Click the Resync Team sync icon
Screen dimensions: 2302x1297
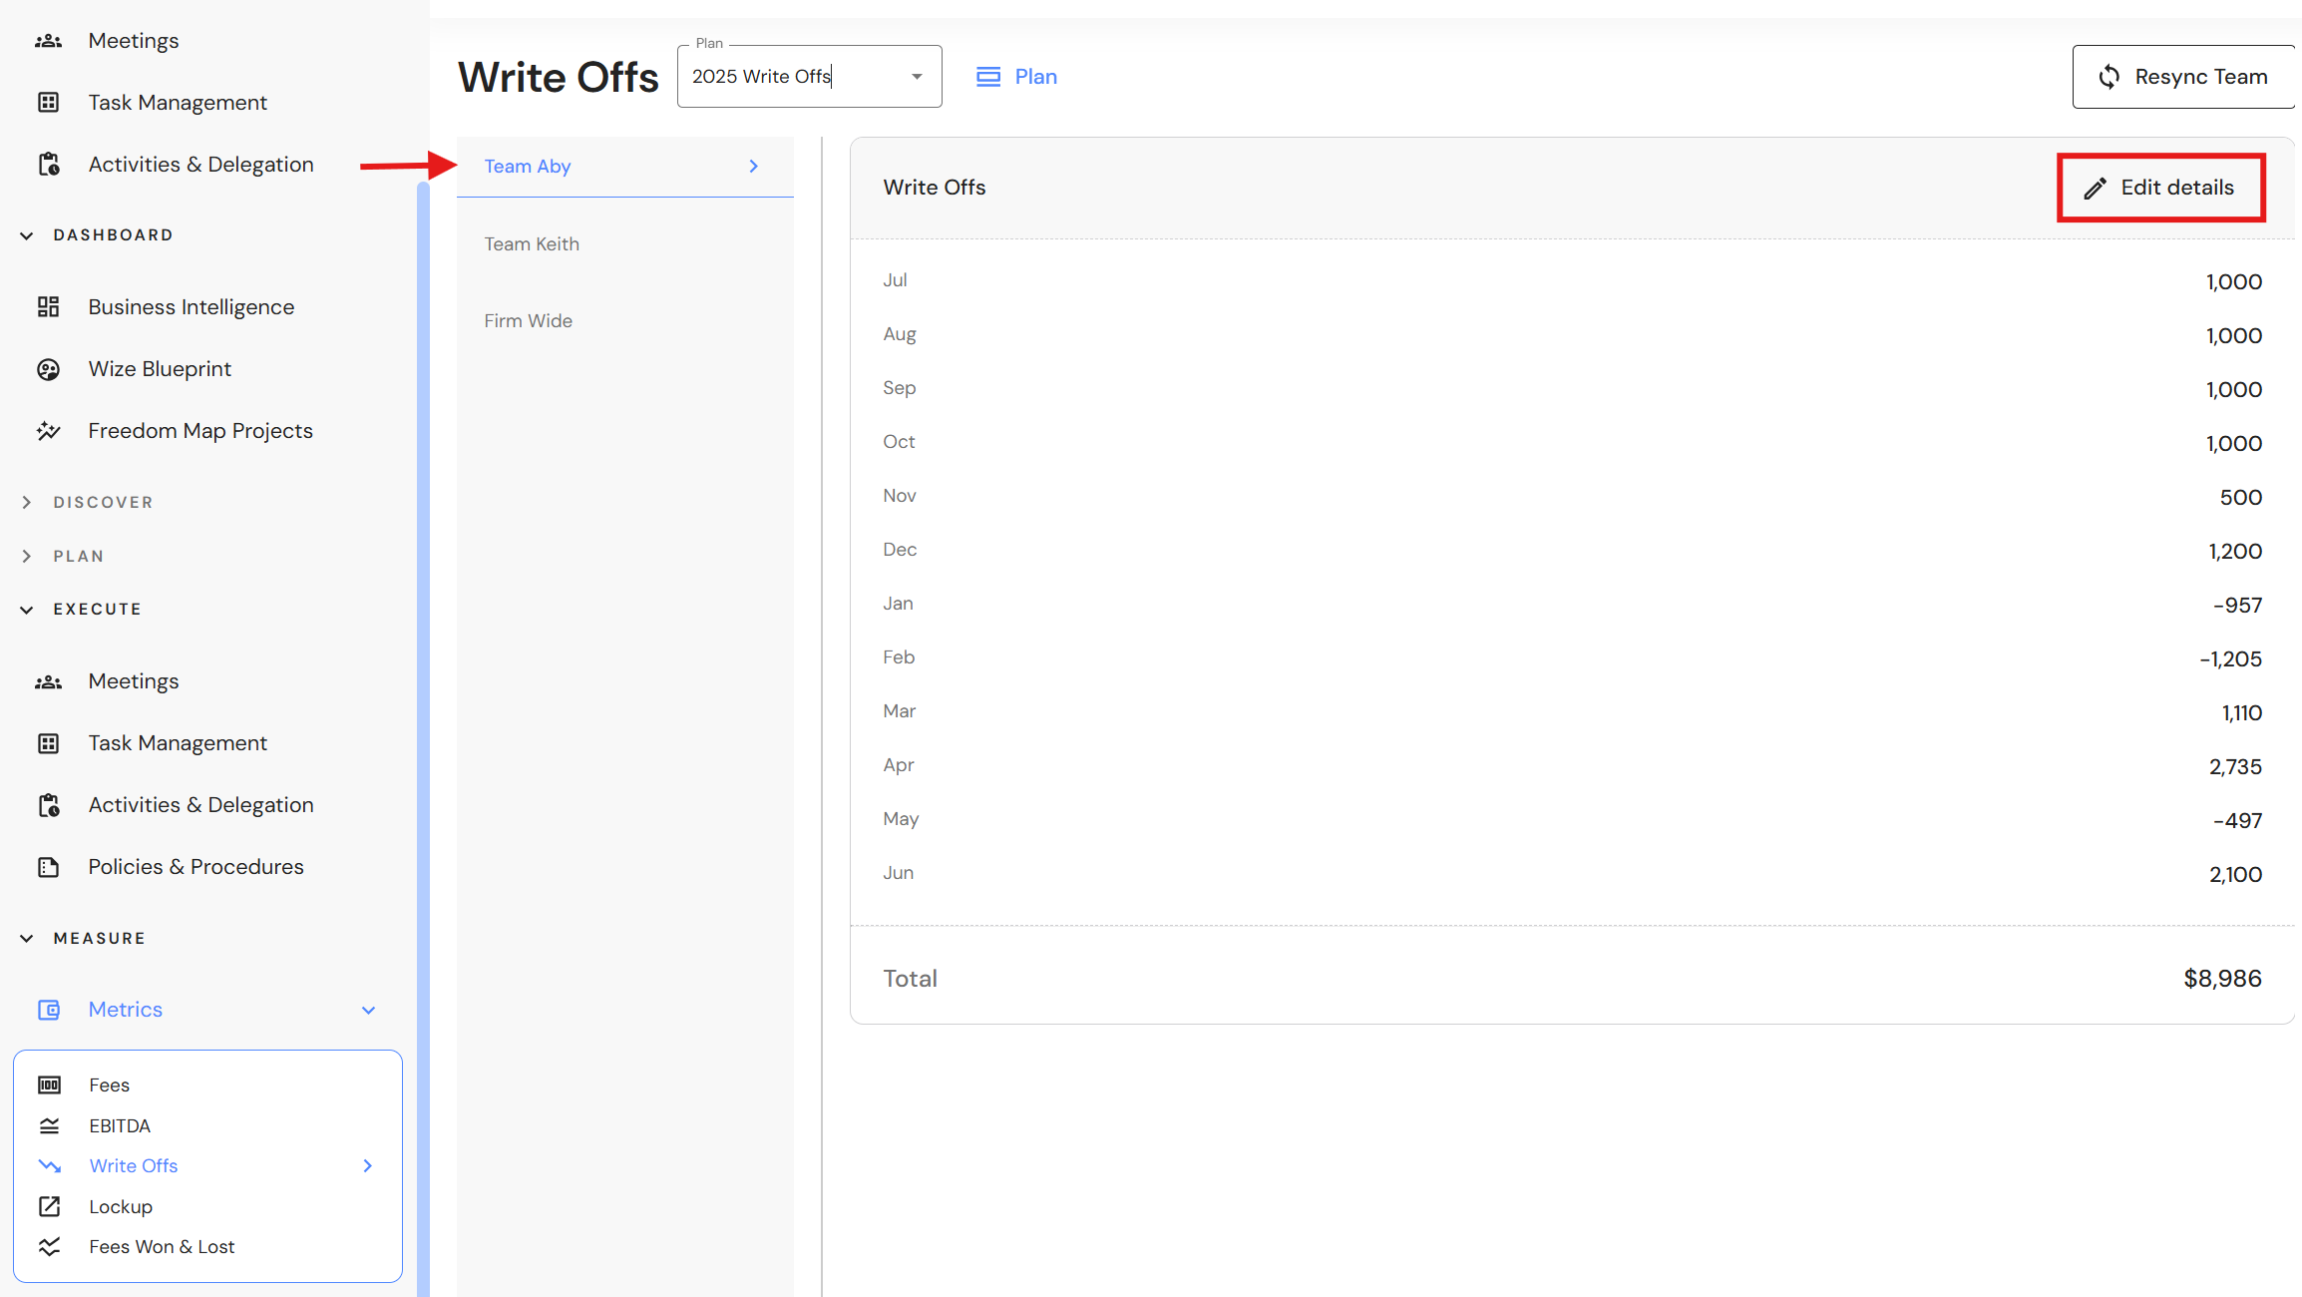pos(2109,77)
